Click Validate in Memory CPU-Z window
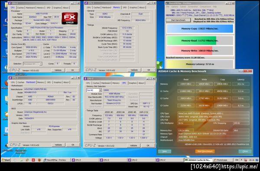Image resolution: width=260 pixels, height=171 pixels. point(134,70)
